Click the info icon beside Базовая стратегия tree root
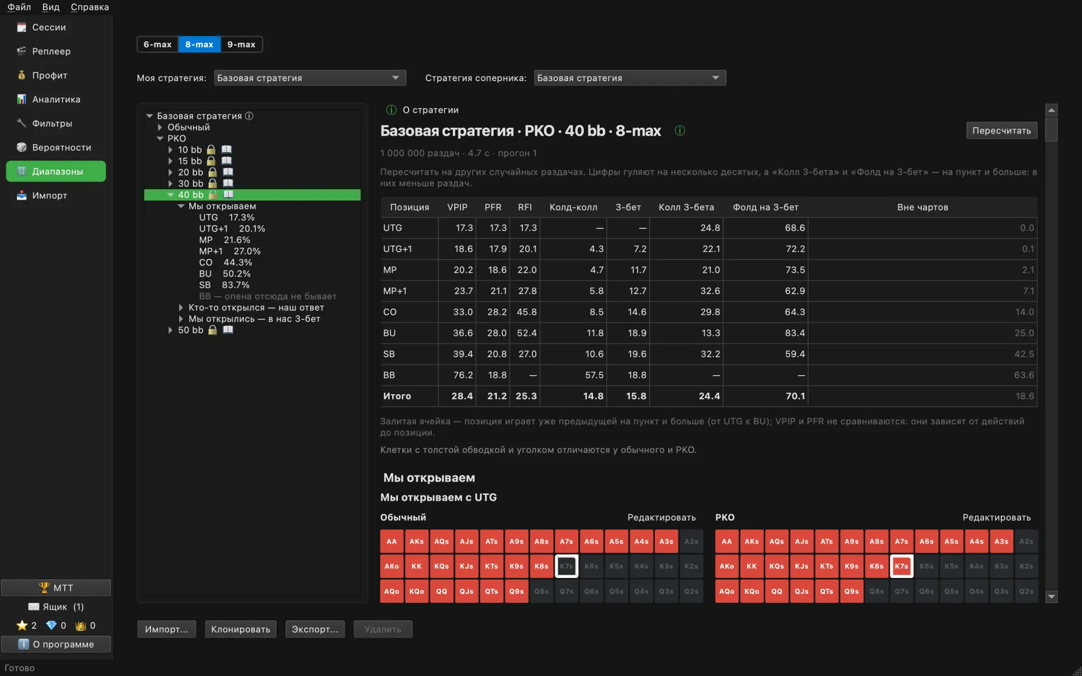This screenshot has height=676, width=1082. 249,116
